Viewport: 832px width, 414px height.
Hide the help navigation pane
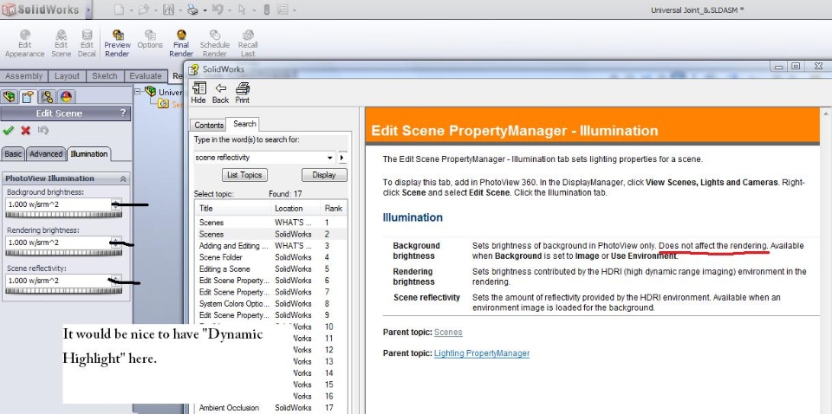[198, 93]
